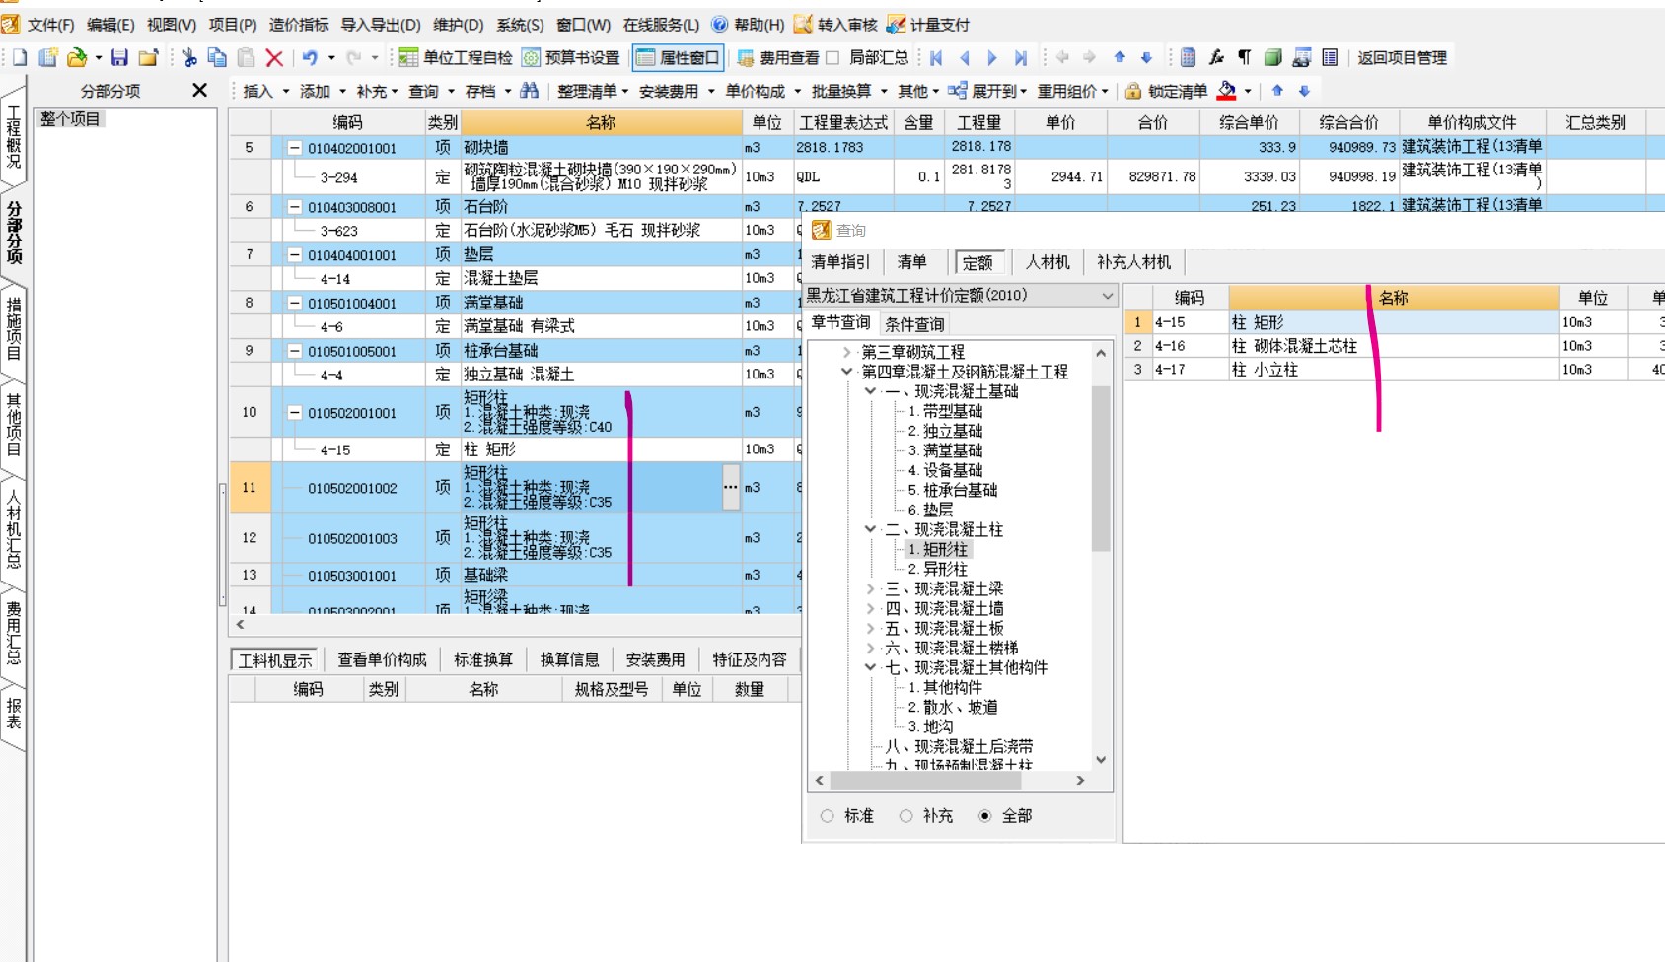1665x962 pixels.
Task: Click the paragraph mark icon
Action: [1245, 58]
